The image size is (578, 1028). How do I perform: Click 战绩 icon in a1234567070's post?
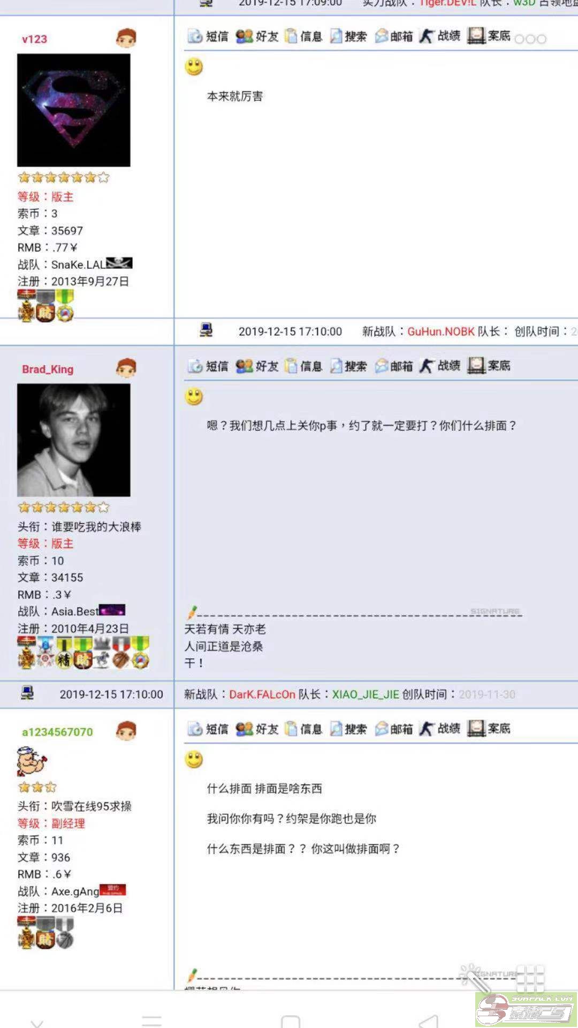tap(440, 728)
